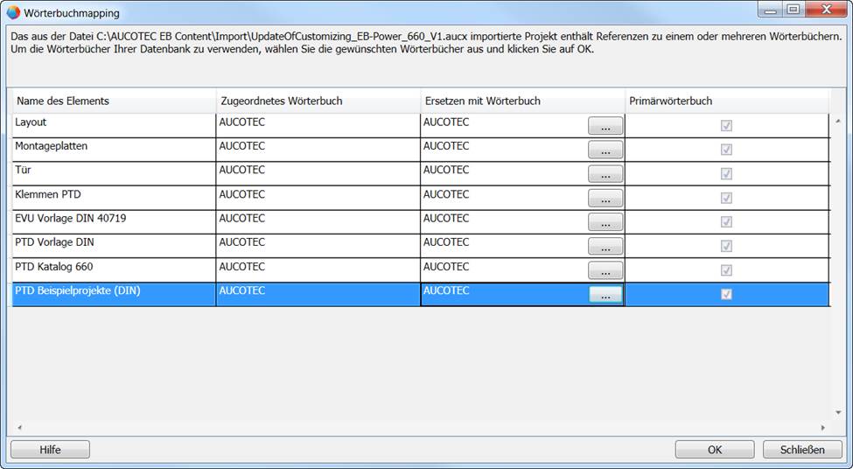This screenshot has height=469, width=853.
Task: Open dictionary browse button for Montageplatten row
Action: tap(605, 150)
